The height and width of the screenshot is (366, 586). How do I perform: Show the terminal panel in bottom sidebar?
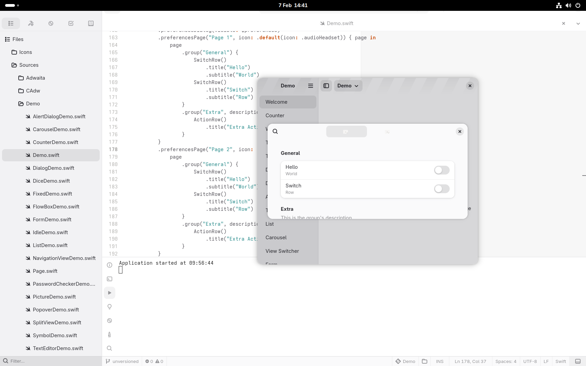coord(110,279)
